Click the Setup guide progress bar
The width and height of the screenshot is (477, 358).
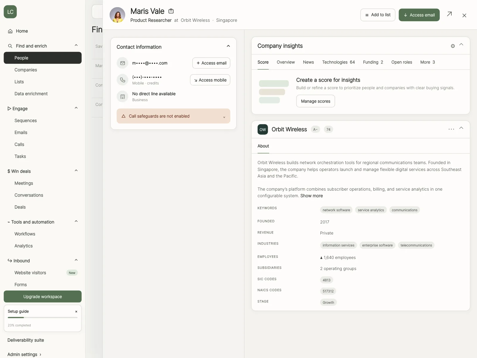(x=43, y=317)
